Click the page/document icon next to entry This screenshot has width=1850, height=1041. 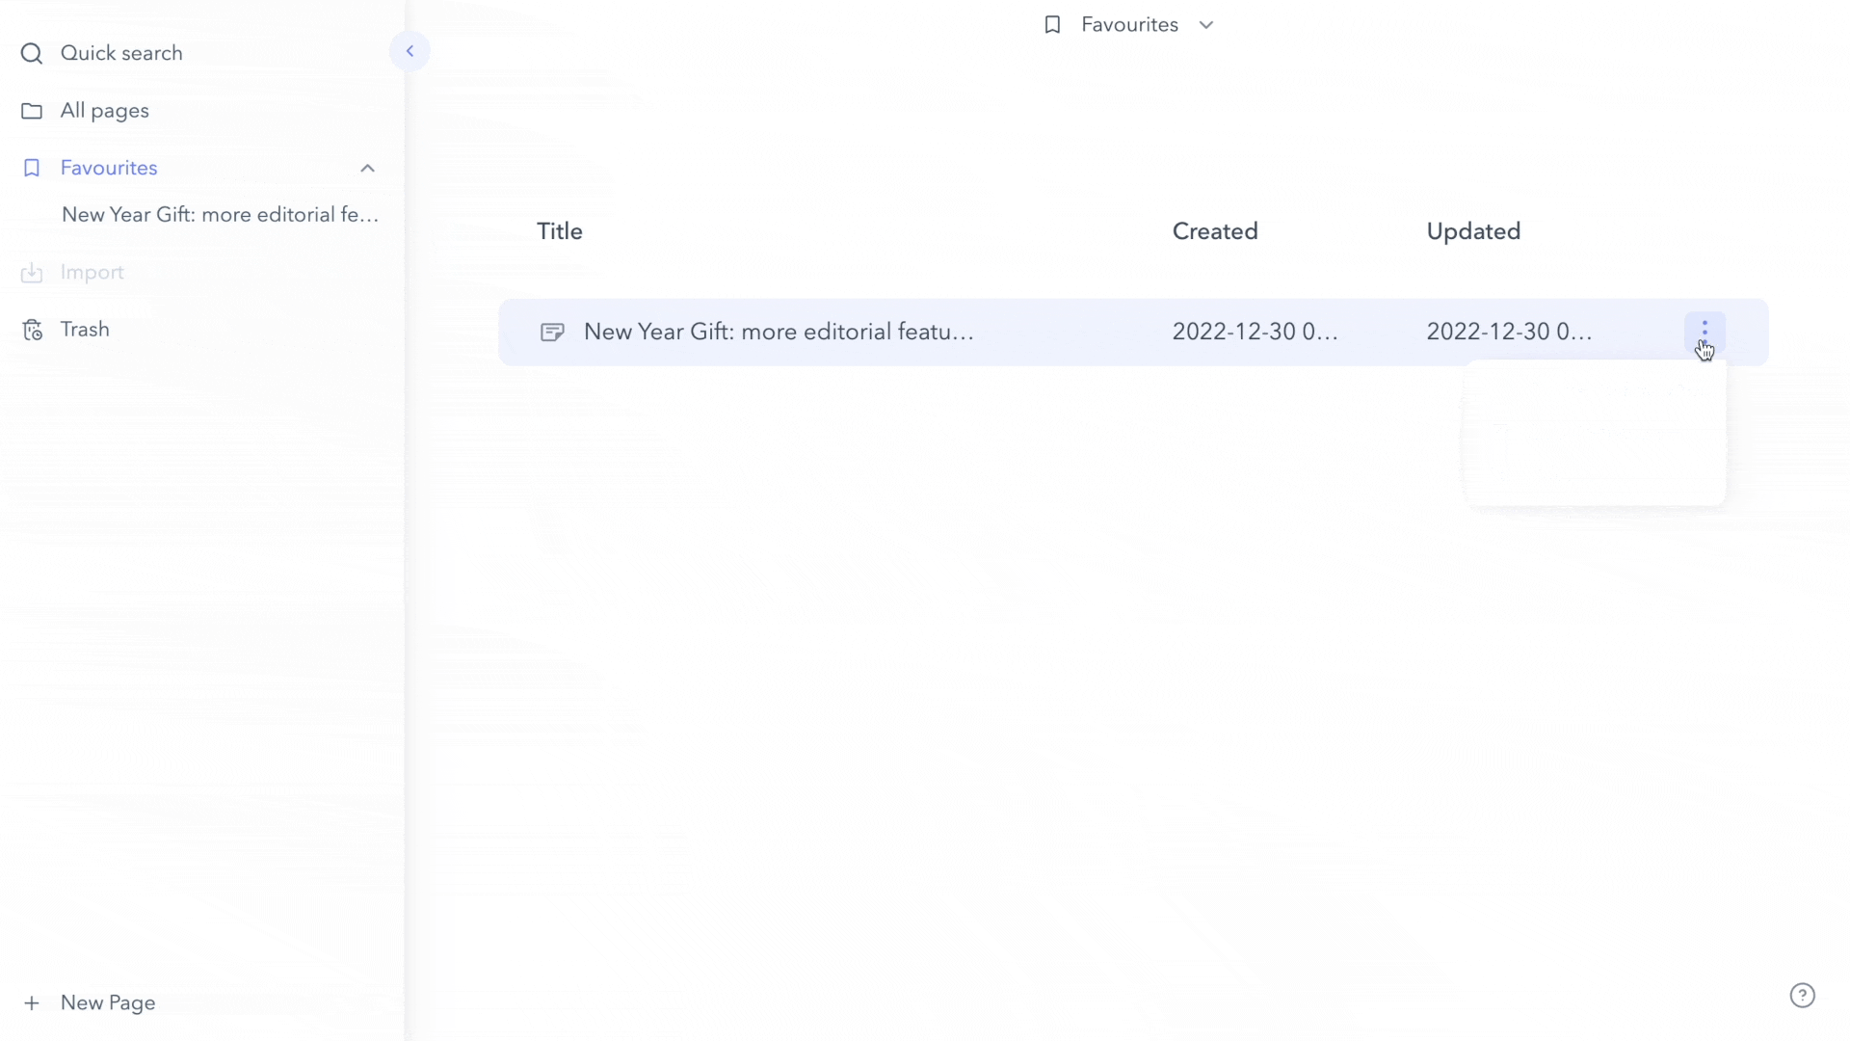pos(553,332)
